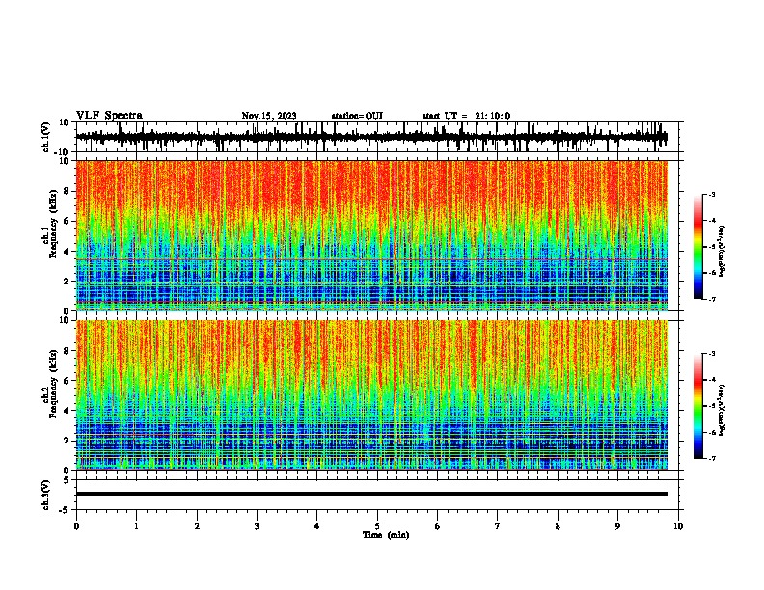Click time axis tick label "4"
Screen dimensions: 764x590
(317, 526)
